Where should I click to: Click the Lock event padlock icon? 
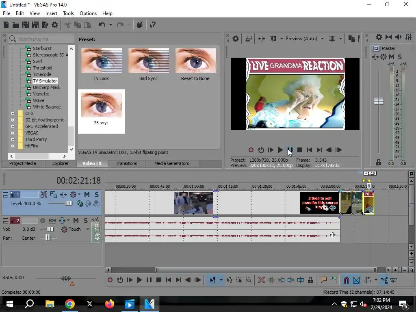[x=310, y=280]
